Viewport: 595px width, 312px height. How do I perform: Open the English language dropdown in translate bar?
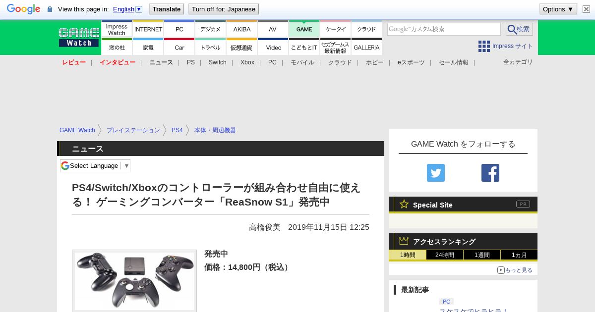click(127, 9)
